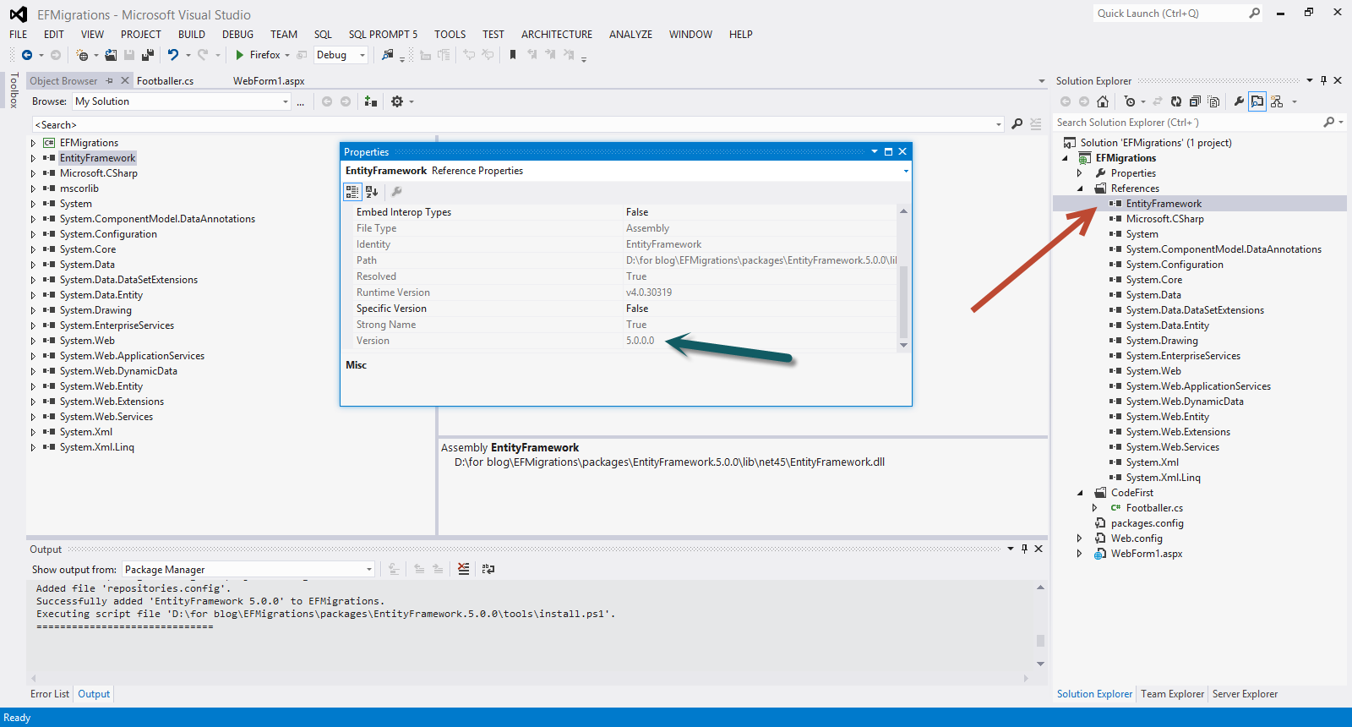Select Footballer.cs in Solution Explorer
1352x727 pixels.
coord(1154,508)
